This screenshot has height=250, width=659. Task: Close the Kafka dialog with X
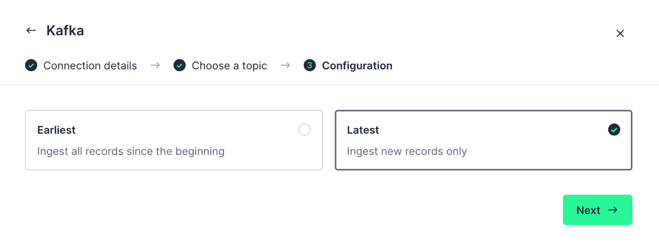point(620,34)
